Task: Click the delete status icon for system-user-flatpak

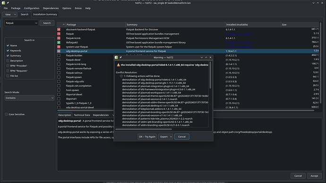Action: tap(59, 47)
